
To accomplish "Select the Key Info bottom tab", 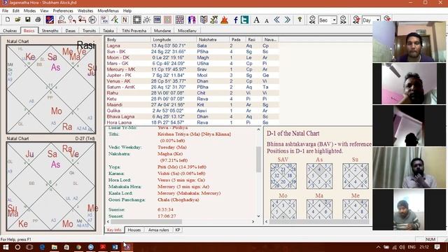I will (x=114, y=230).
